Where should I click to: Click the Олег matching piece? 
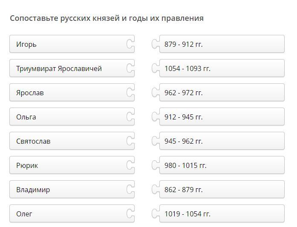(68, 214)
